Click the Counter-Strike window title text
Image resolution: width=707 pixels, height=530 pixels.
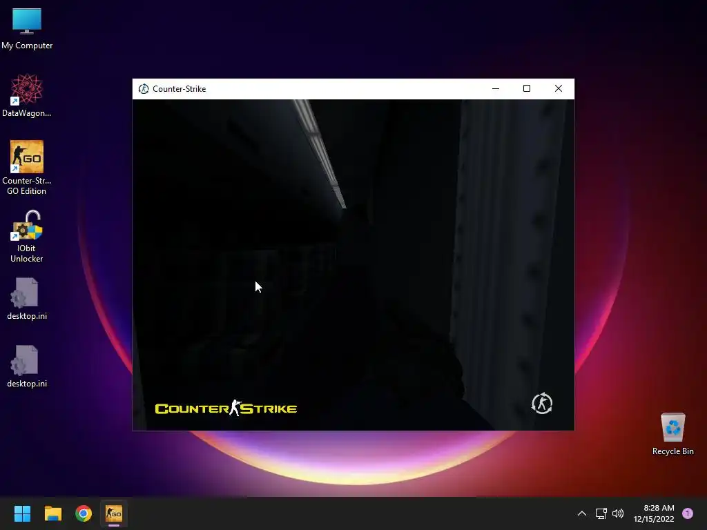click(179, 89)
